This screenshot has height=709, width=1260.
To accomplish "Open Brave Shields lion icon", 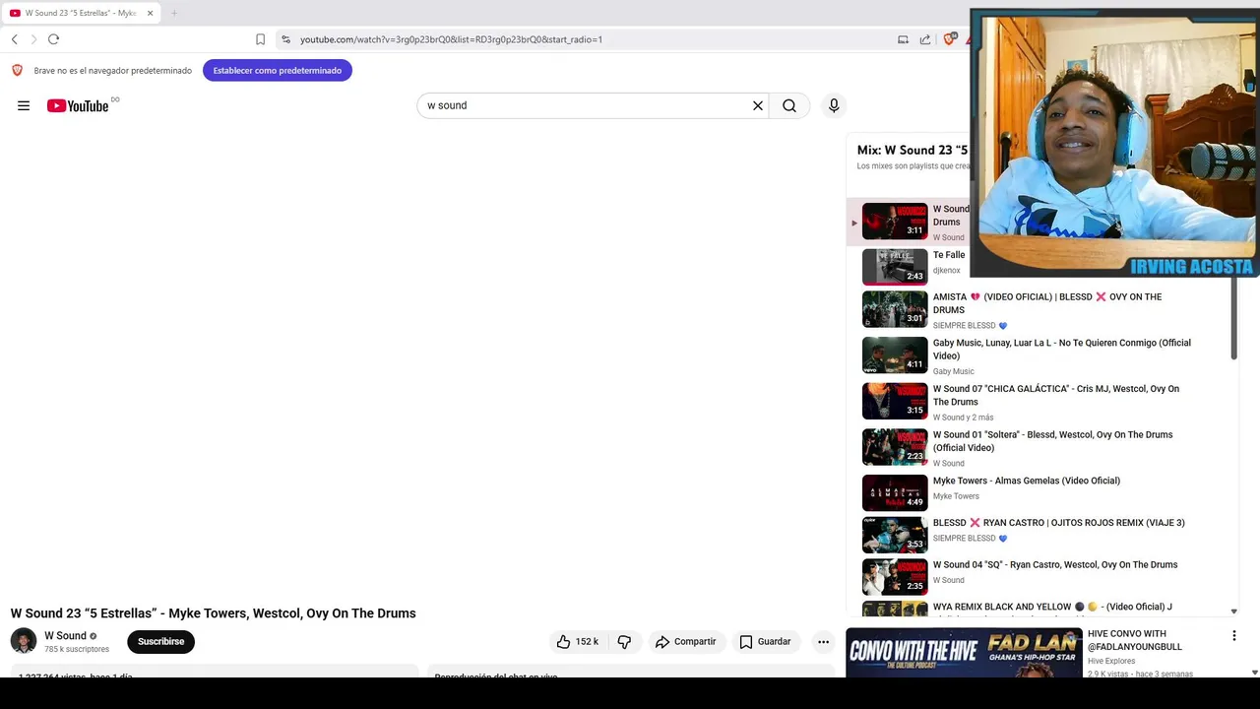I will click(x=949, y=39).
